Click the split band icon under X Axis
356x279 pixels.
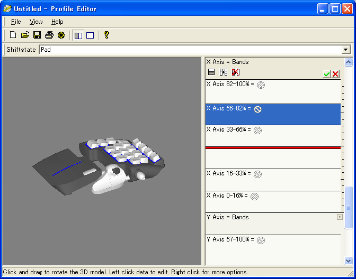[x=211, y=72]
